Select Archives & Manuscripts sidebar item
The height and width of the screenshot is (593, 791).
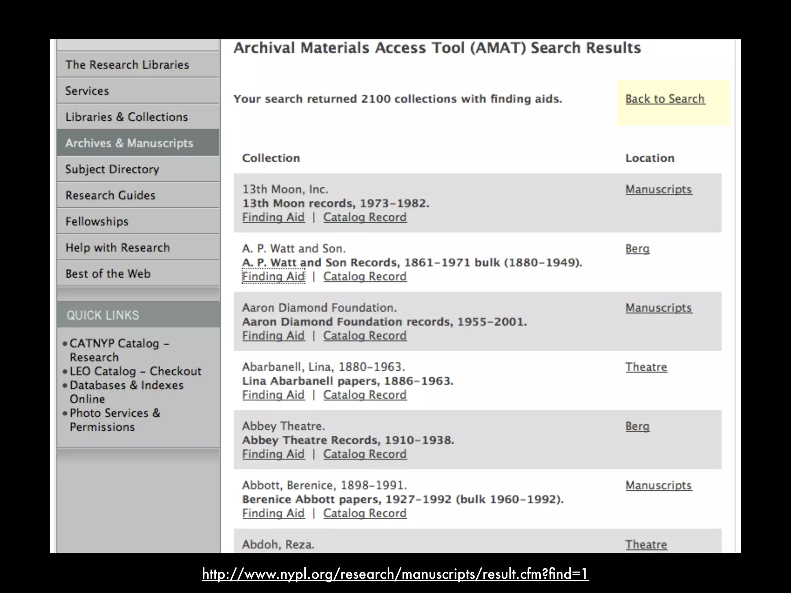pyautogui.click(x=138, y=143)
